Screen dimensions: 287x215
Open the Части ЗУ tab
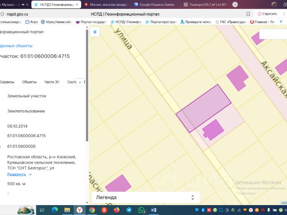pos(52,82)
